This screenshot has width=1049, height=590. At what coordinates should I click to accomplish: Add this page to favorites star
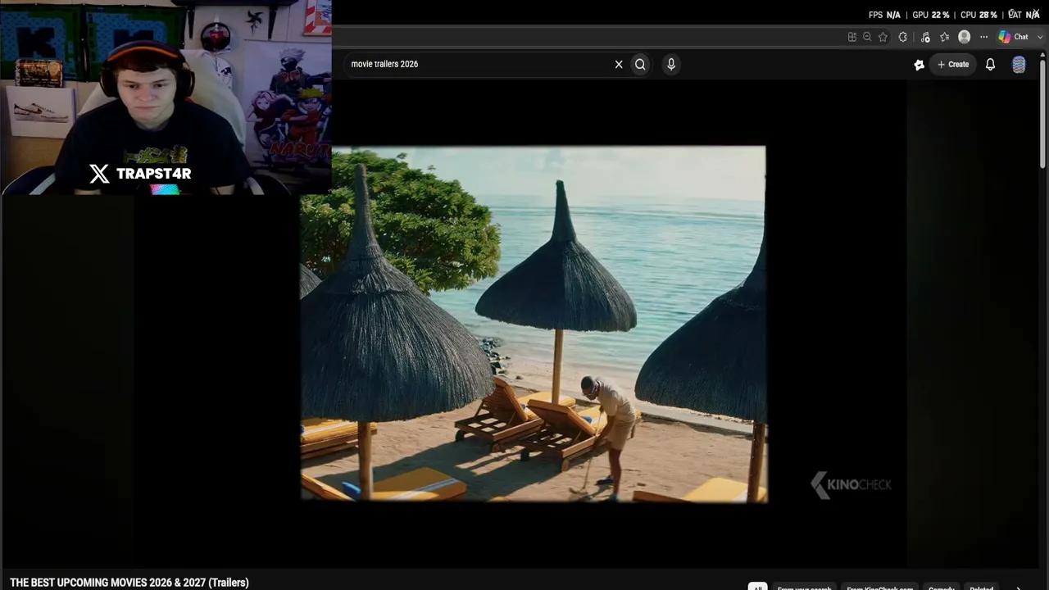(883, 37)
